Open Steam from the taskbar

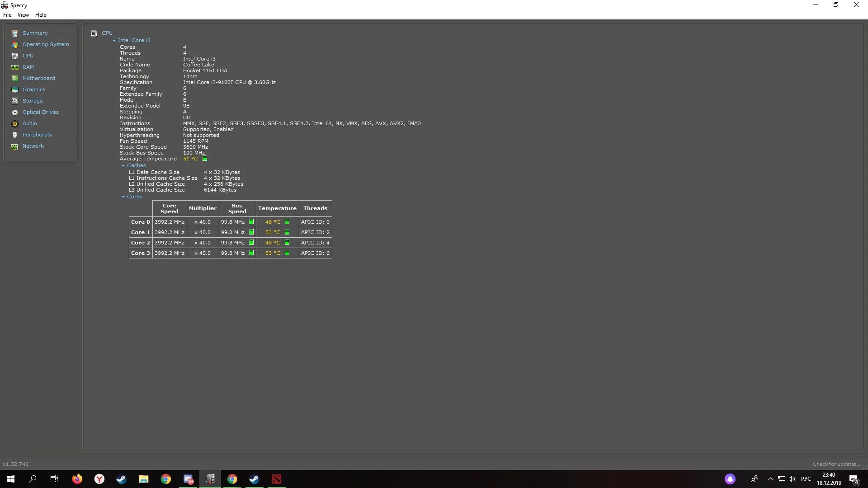(x=122, y=479)
